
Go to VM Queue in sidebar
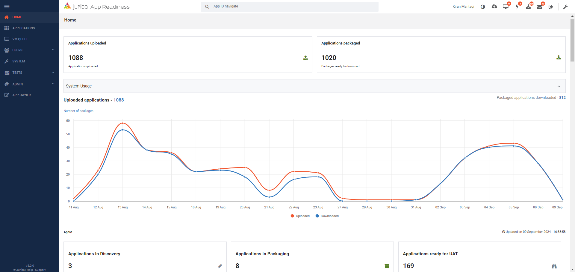click(x=20, y=39)
